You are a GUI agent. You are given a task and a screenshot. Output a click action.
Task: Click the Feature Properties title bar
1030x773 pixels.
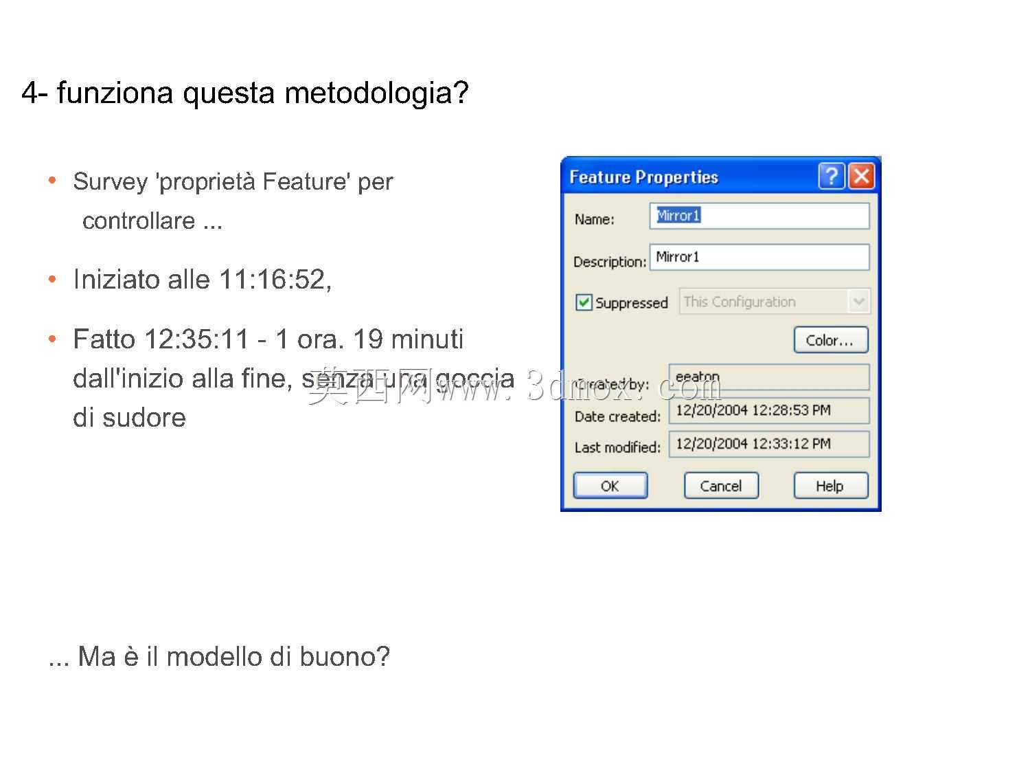(x=690, y=177)
